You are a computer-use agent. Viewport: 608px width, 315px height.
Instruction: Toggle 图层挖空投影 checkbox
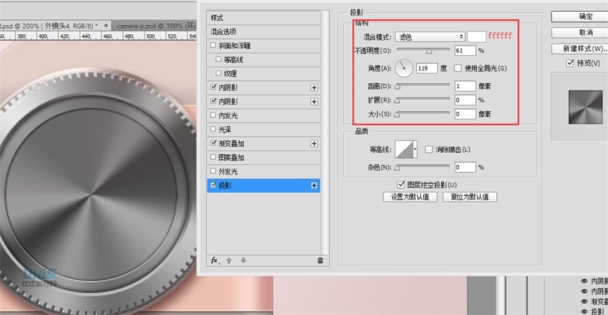(401, 185)
